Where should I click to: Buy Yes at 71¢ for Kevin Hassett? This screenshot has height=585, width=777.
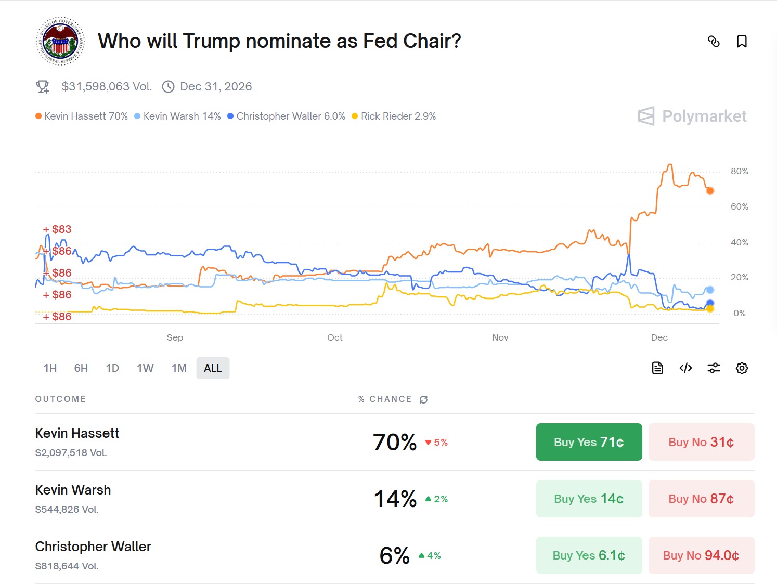pos(588,442)
